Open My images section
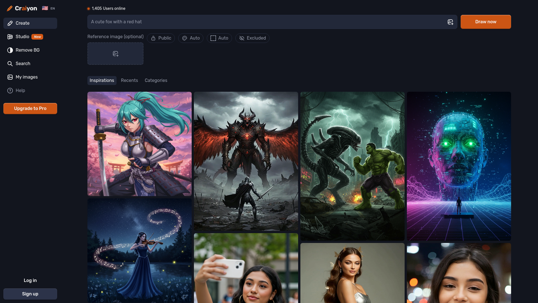This screenshot has height=303, width=538. 30,77
